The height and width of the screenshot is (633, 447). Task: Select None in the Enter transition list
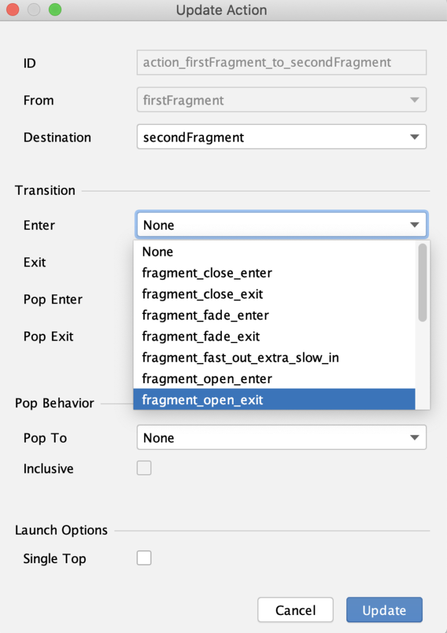tap(158, 252)
